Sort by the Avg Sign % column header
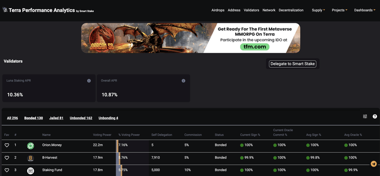This screenshot has width=380, height=176. tap(313, 135)
